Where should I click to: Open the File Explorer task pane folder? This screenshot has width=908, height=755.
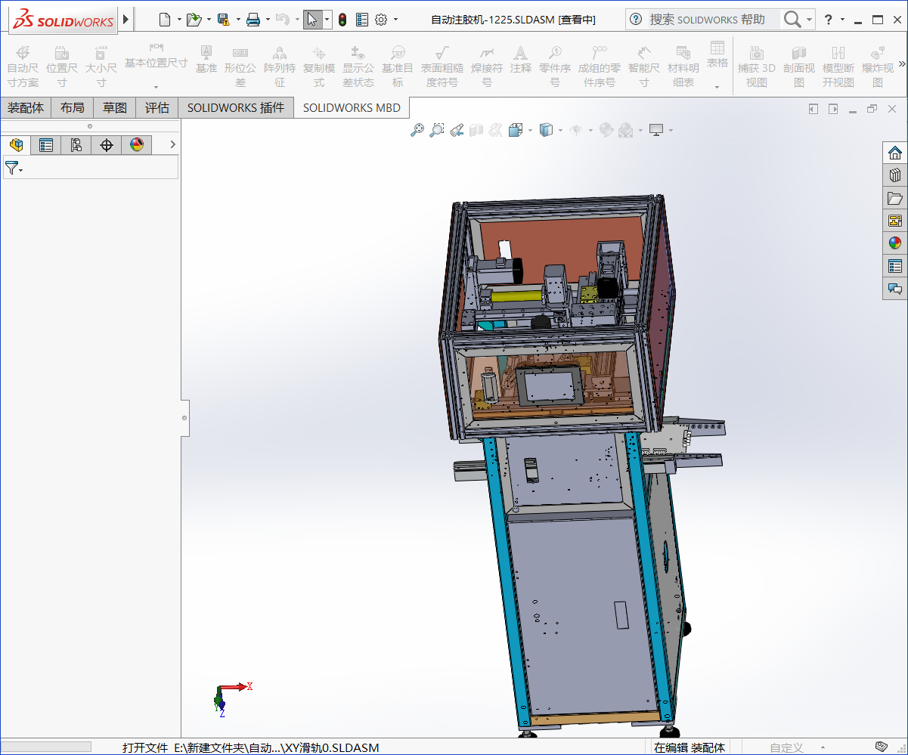point(895,198)
